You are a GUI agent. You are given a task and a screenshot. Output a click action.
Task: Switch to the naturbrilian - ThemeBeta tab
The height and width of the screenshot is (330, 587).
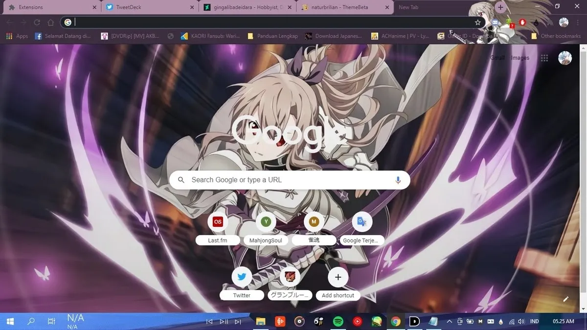[345, 7]
